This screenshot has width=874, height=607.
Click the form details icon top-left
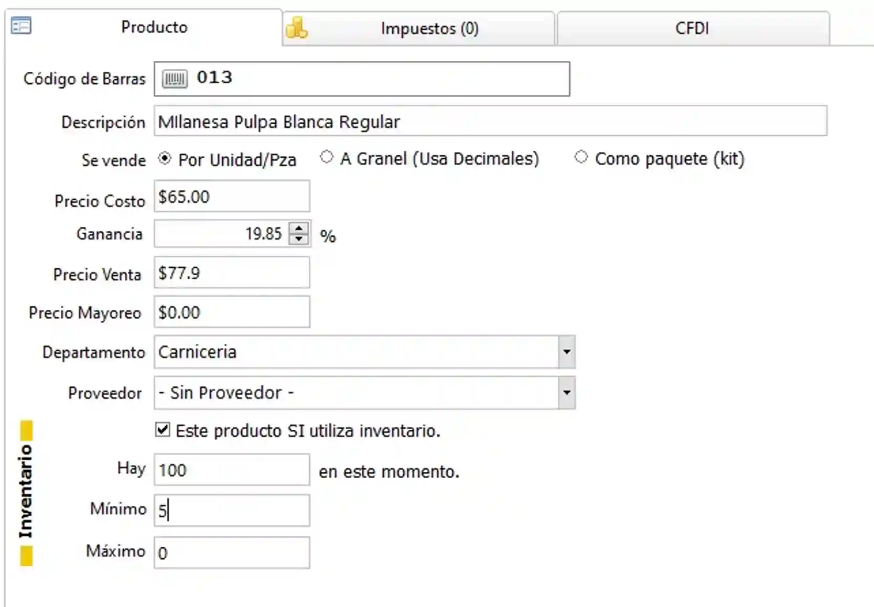tap(21, 24)
